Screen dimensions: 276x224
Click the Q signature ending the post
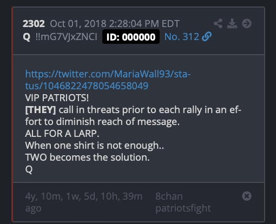tap(29, 169)
